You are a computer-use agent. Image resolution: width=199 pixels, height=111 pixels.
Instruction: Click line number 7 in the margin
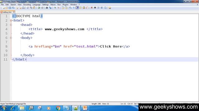pyautogui.click(x=6, y=42)
